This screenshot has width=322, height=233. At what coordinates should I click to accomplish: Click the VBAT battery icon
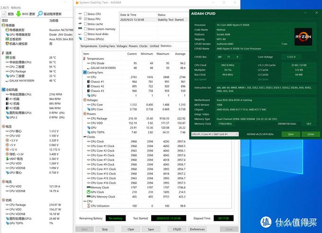8,159
